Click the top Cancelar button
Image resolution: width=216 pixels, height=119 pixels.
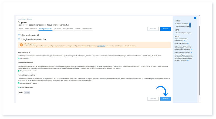153,29
